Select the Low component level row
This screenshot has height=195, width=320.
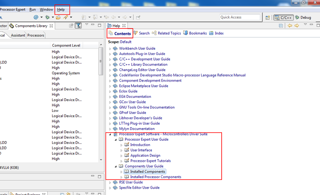click(55, 111)
